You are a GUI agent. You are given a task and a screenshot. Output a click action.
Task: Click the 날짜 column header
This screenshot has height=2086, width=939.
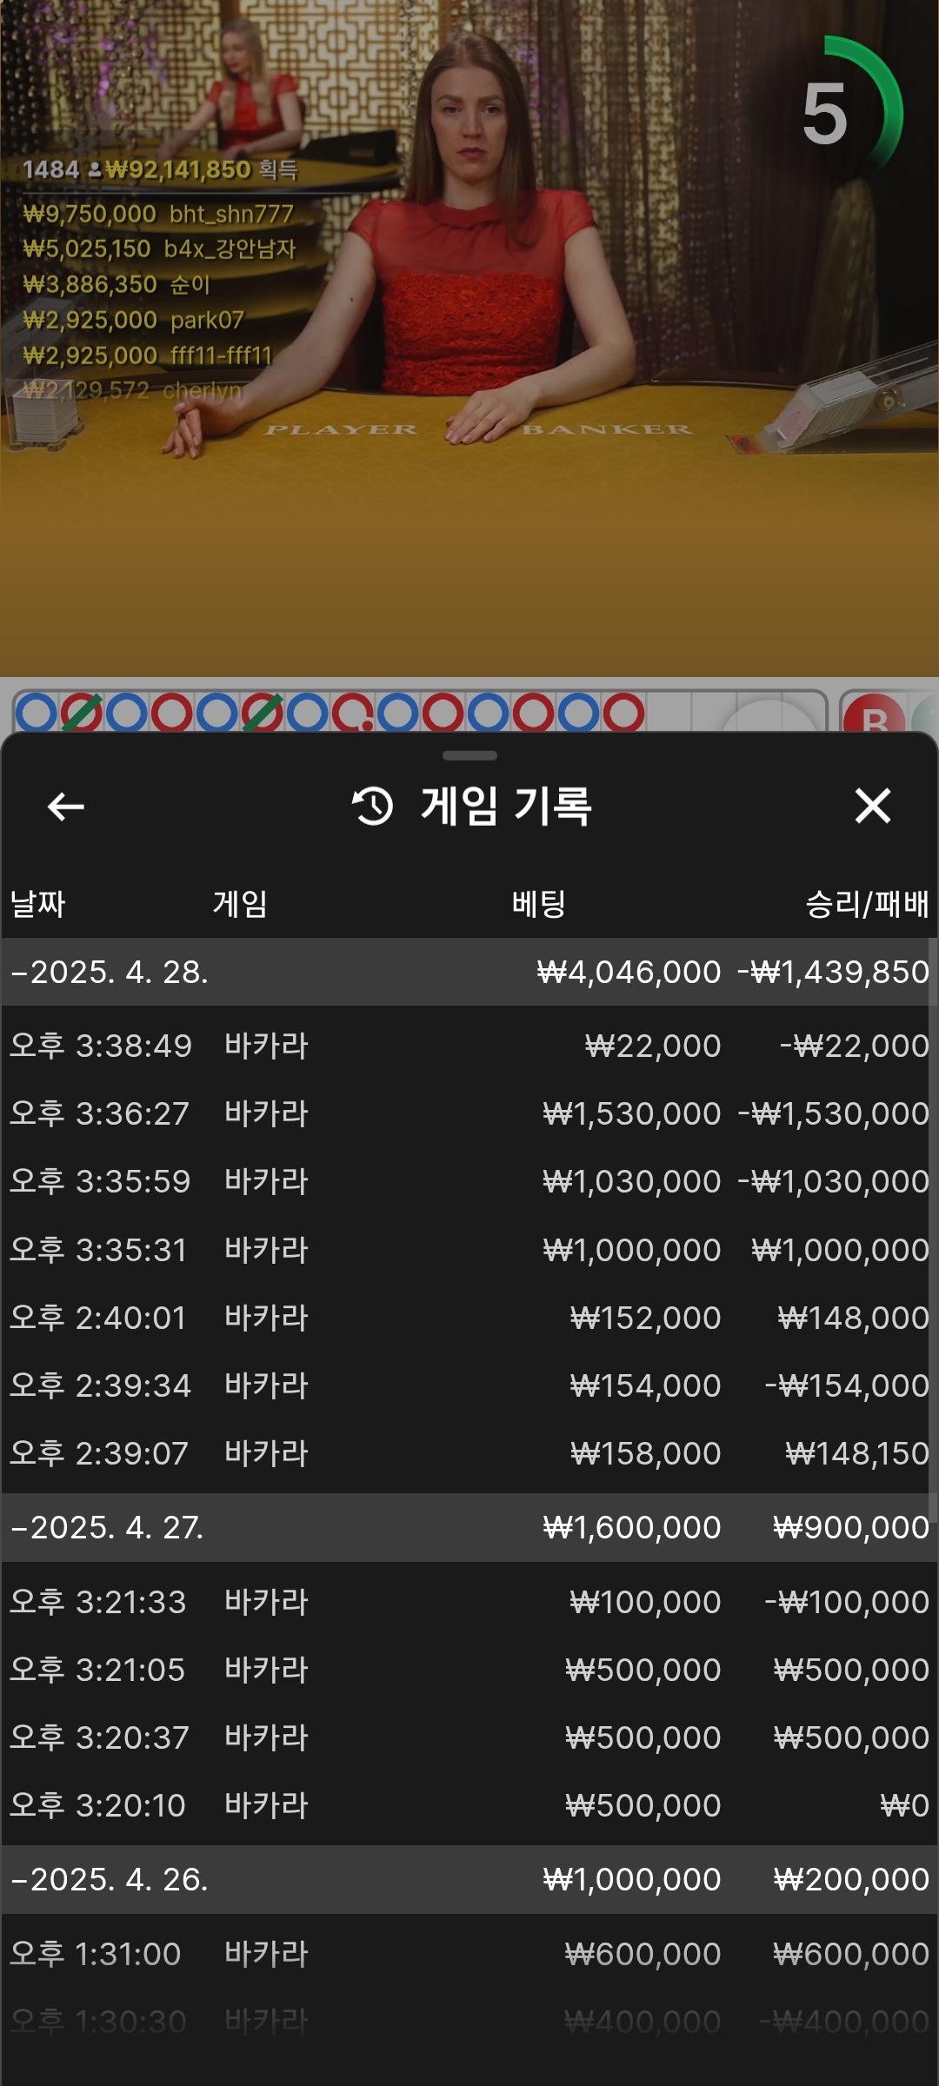[x=37, y=904]
